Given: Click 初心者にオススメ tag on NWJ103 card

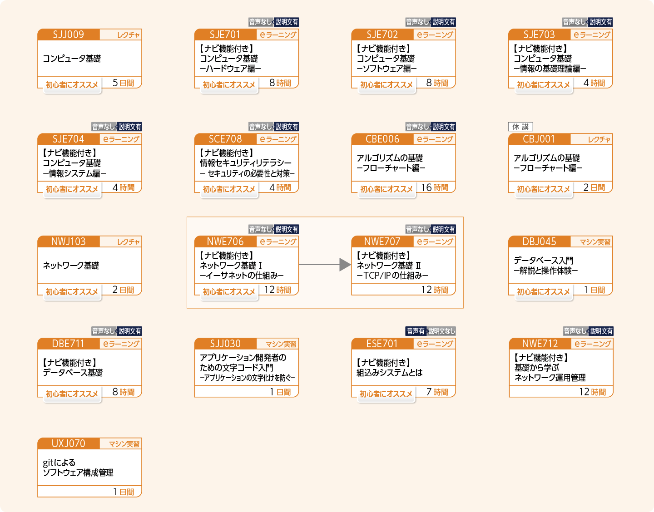Looking at the screenshot, I should coord(72,292).
